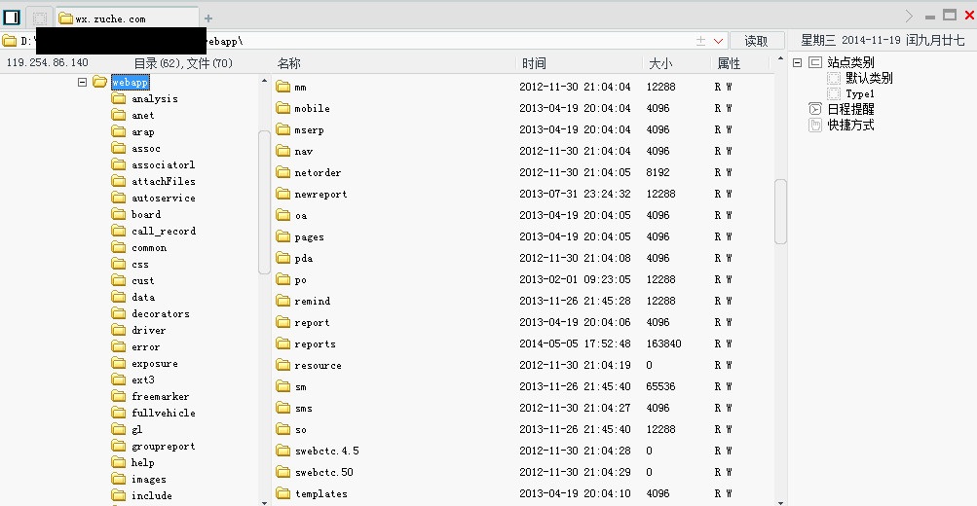977x506 pixels.
Task: Select Type1 site category
Action: pyautogui.click(x=860, y=94)
